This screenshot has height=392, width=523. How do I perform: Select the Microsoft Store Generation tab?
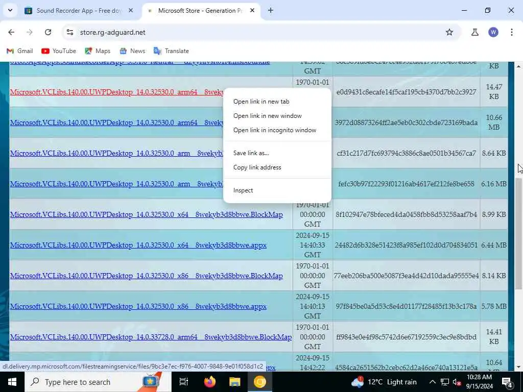point(201,11)
